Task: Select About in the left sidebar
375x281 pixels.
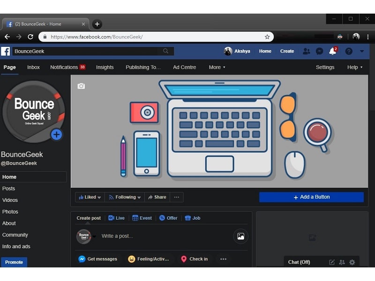Action: coord(9,223)
